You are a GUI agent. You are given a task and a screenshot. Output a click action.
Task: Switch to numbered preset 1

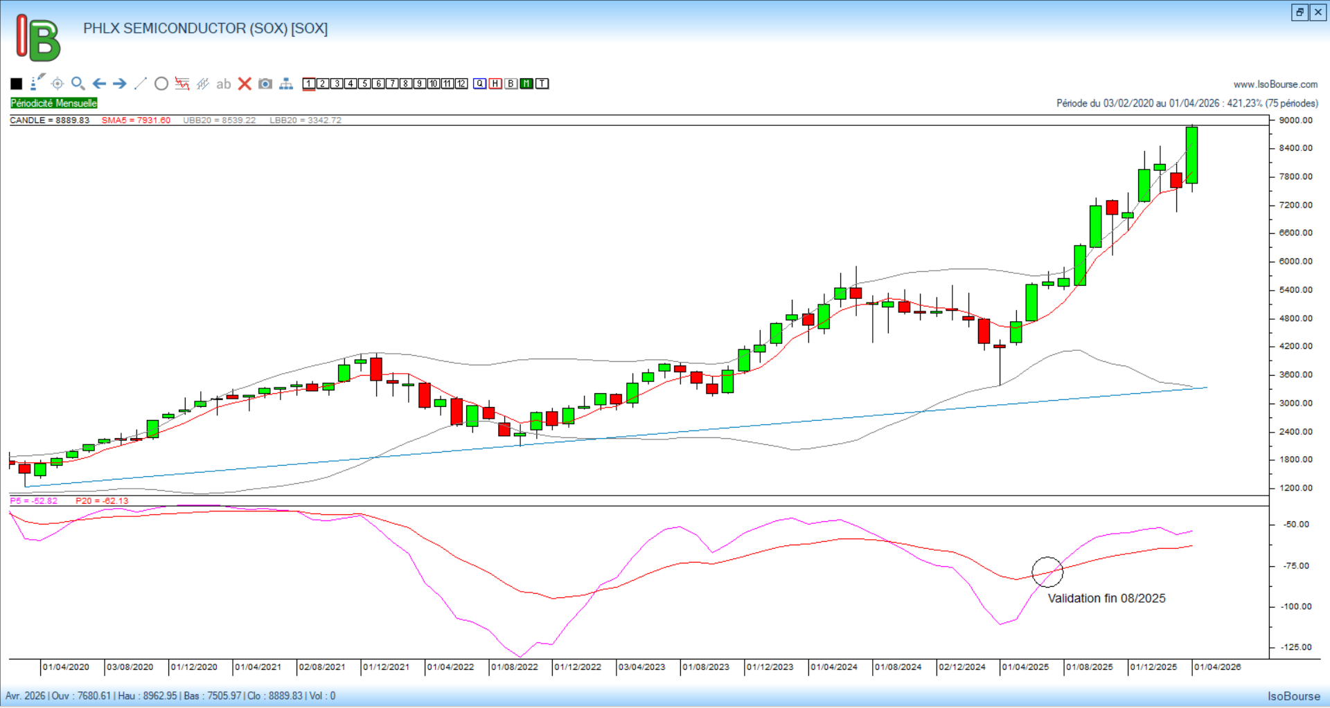[309, 84]
